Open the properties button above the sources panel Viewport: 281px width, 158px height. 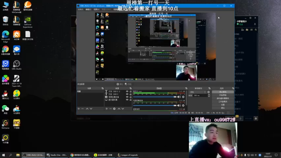119,84
